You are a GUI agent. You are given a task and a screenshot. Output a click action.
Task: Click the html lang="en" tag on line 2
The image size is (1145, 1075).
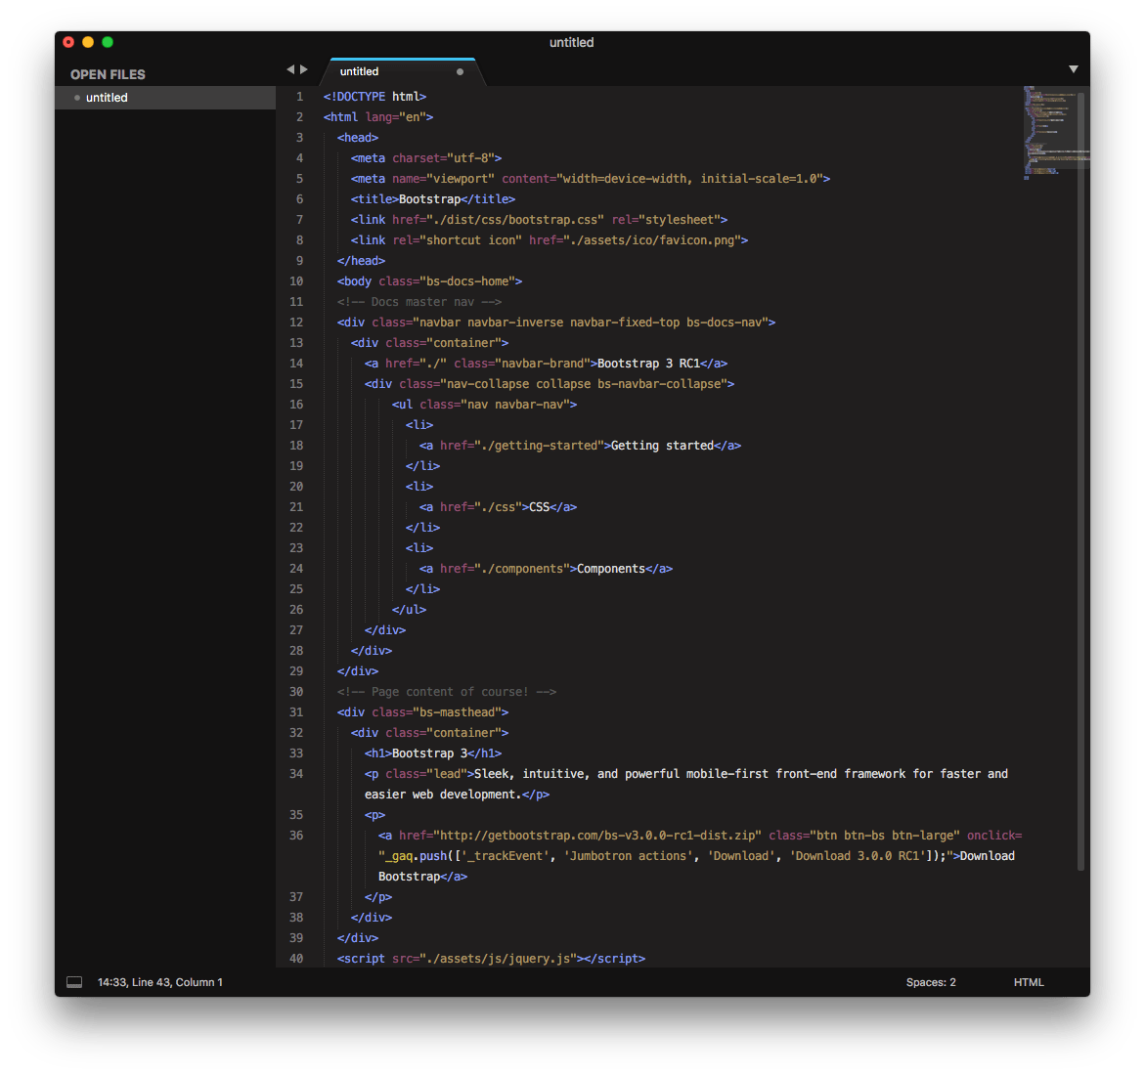[378, 117]
